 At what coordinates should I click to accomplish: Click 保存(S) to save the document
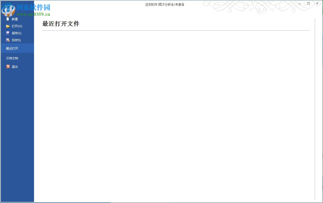click(x=16, y=33)
